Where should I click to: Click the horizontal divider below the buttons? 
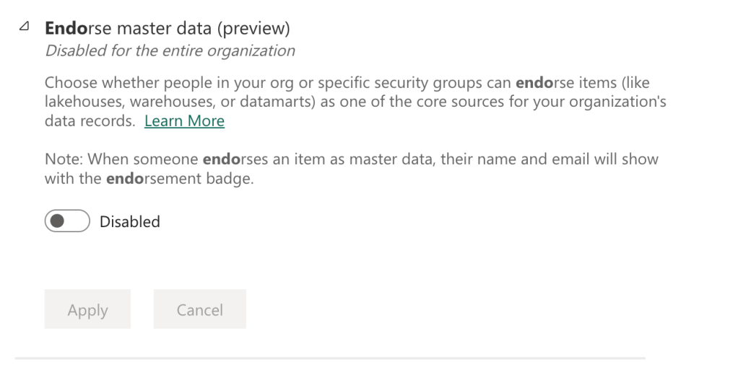(x=330, y=357)
